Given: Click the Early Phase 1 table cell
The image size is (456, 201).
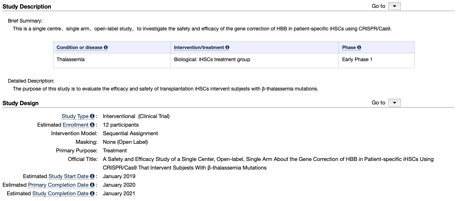Looking at the screenshot, I should click(x=357, y=60).
